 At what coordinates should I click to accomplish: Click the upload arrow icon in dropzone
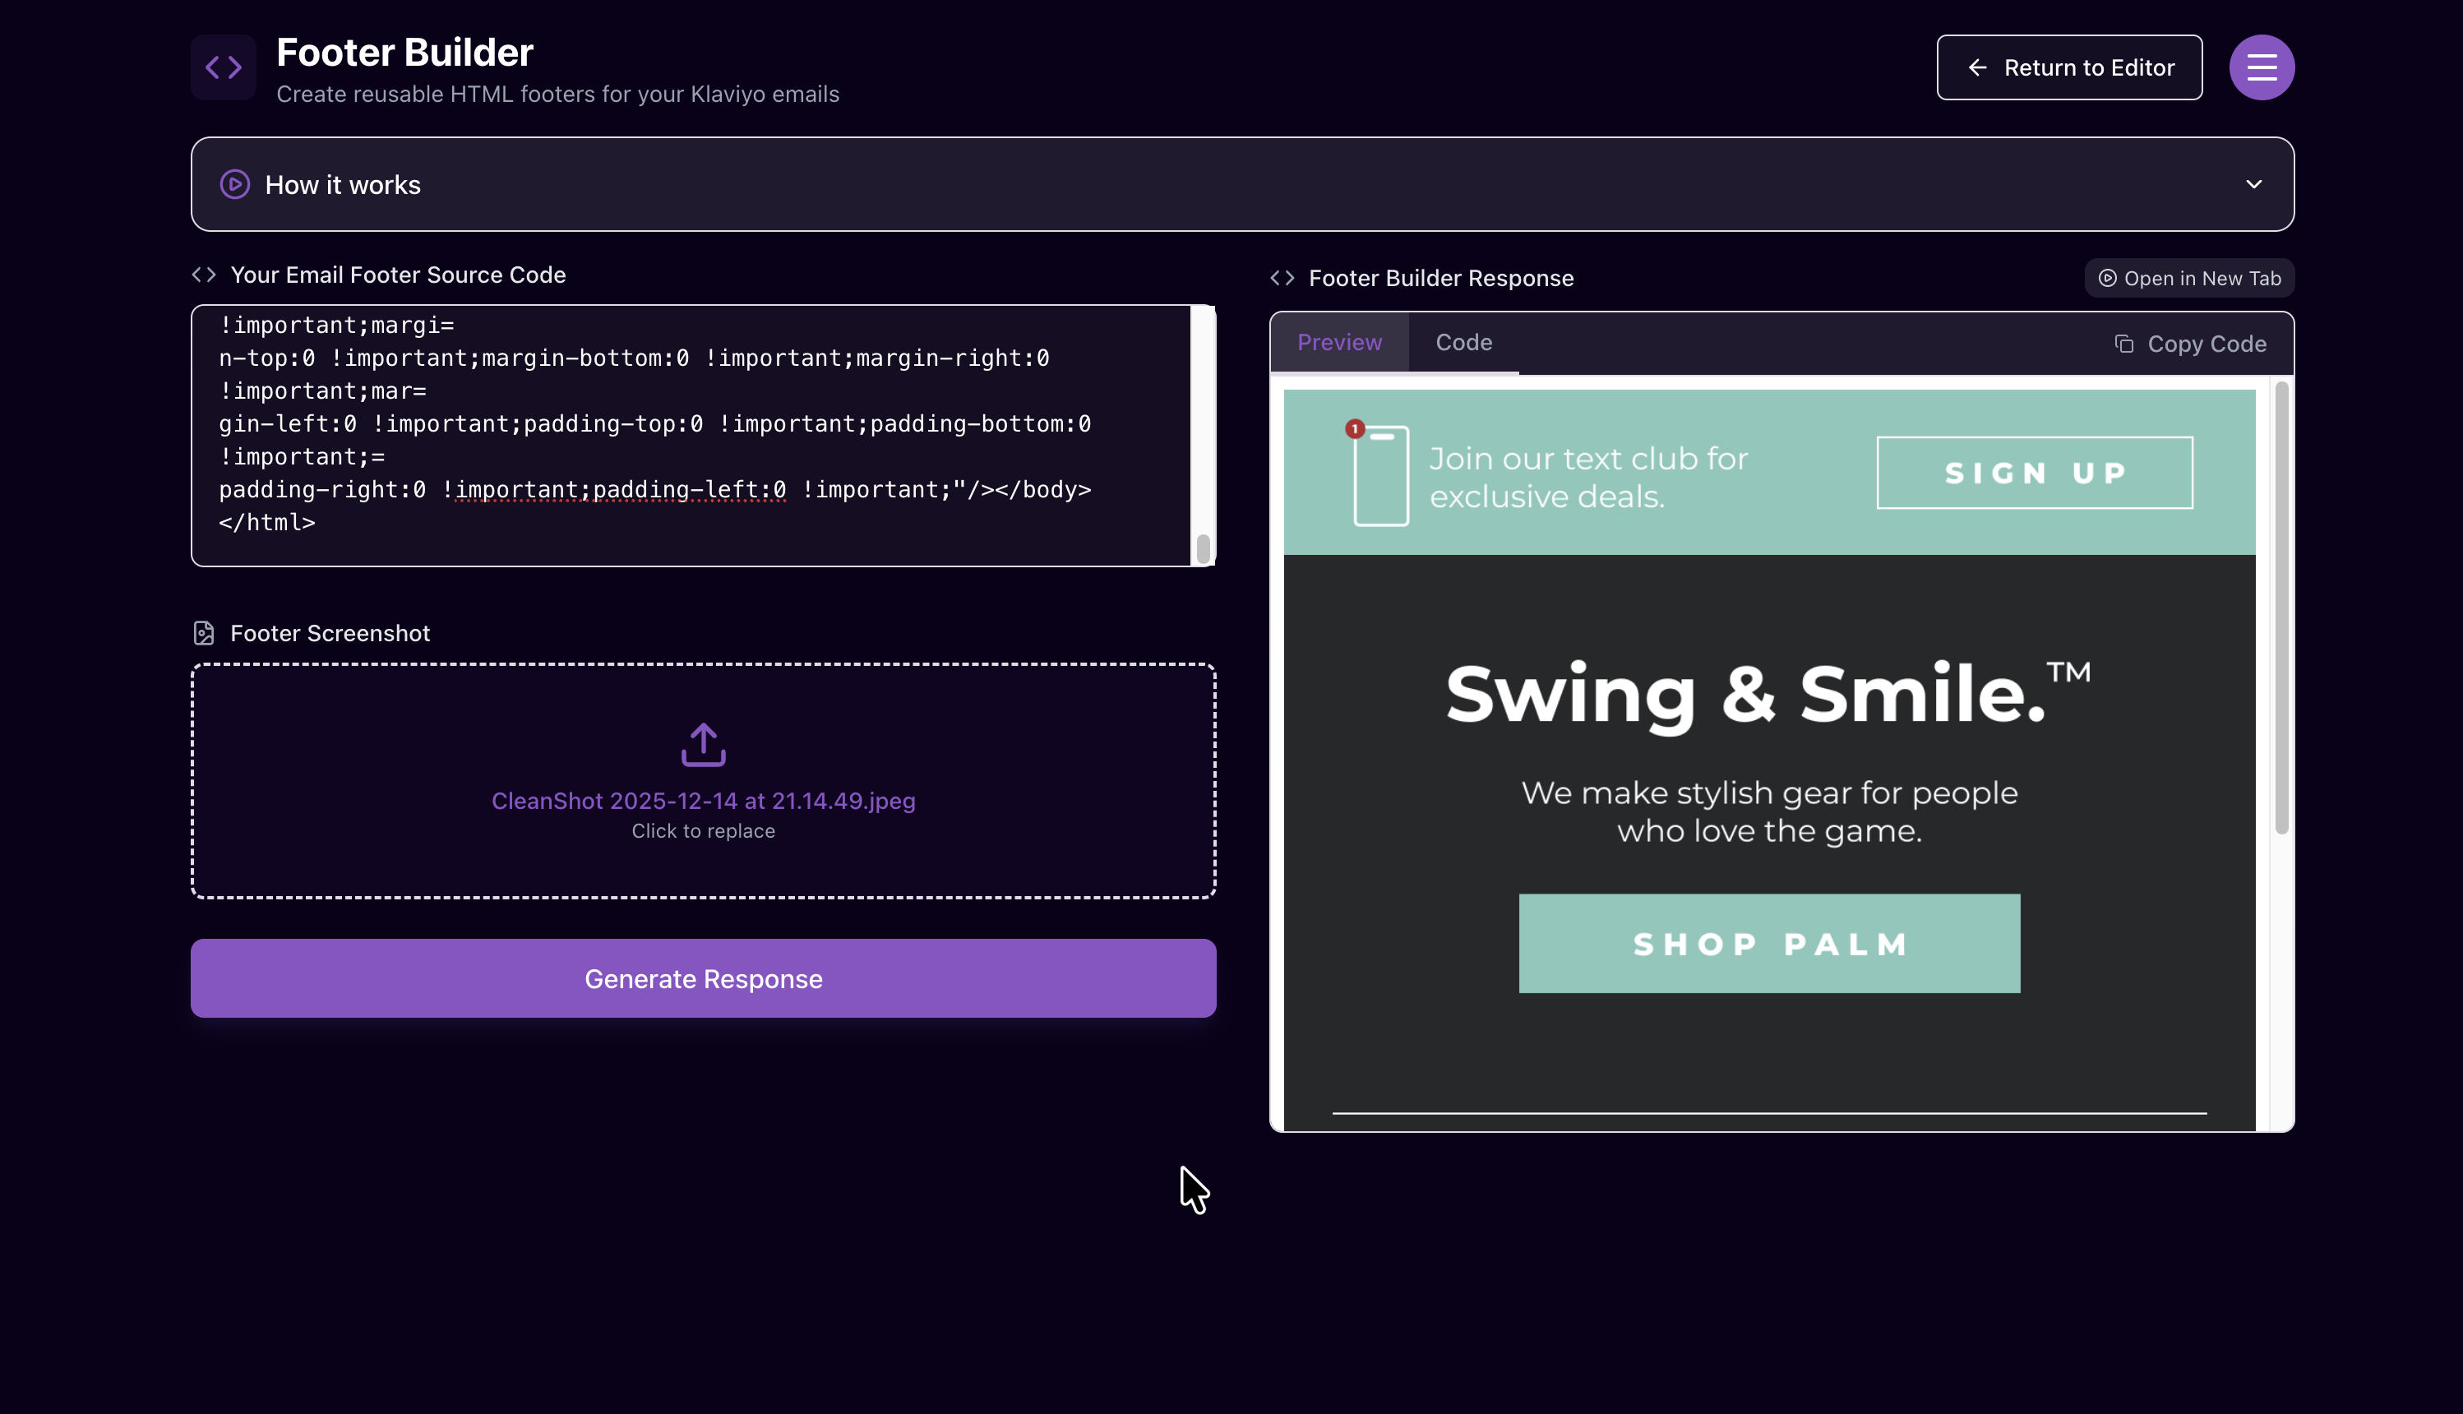coord(703,744)
